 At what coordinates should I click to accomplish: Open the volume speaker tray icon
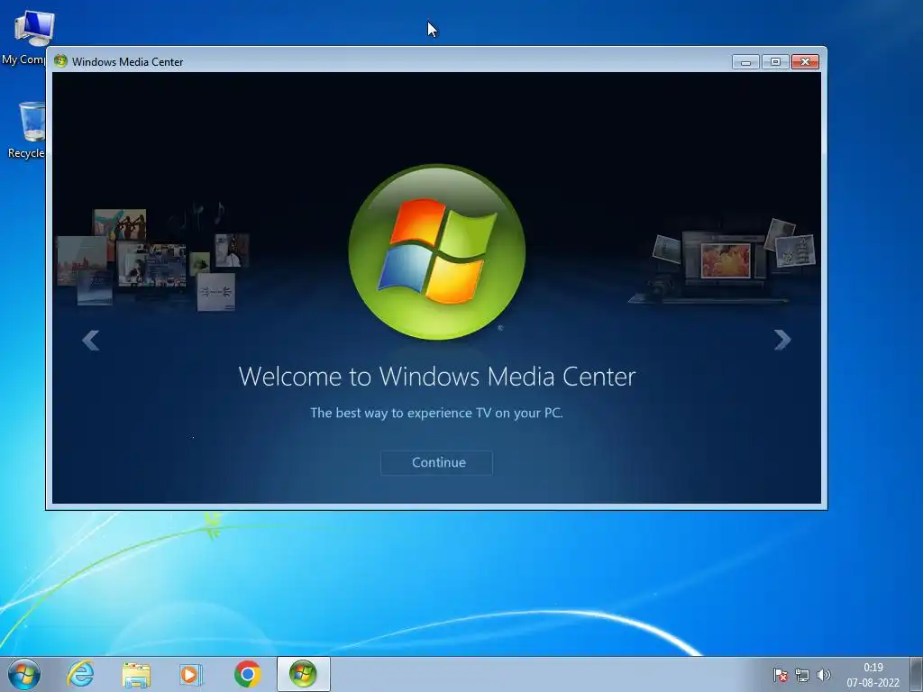(x=824, y=675)
